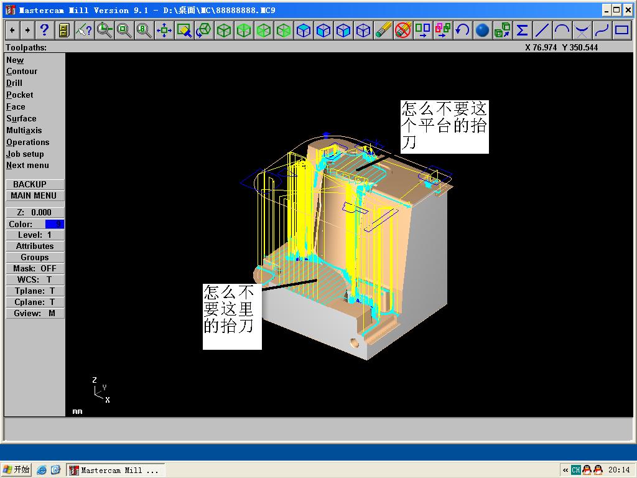Open the Groups button
The width and height of the screenshot is (637, 478).
tap(35, 257)
